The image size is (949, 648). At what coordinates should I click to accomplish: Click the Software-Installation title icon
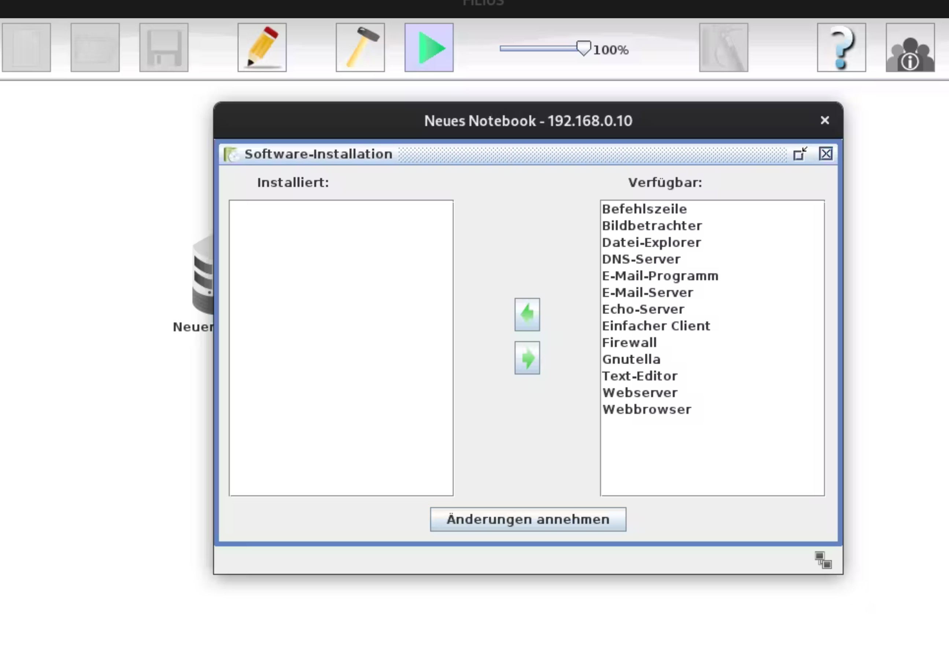click(231, 154)
